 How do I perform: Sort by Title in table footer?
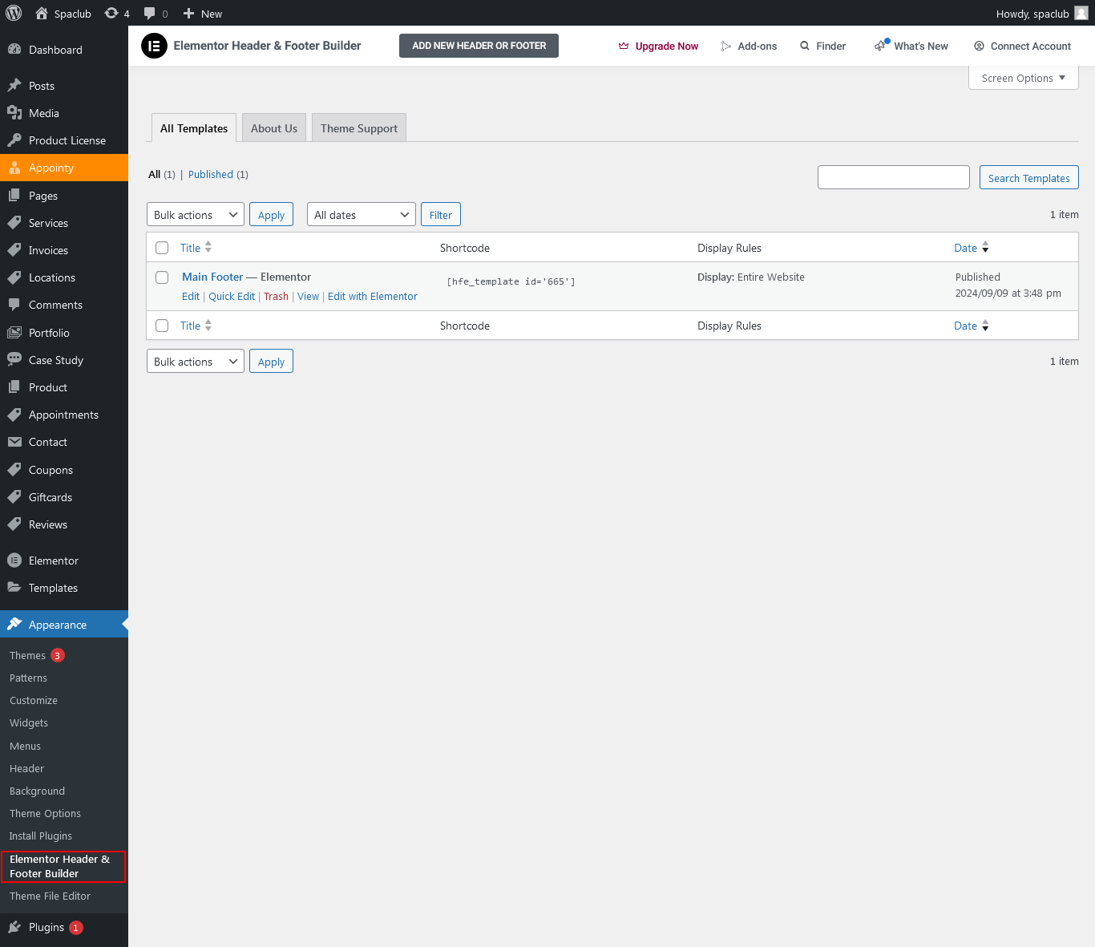click(196, 326)
